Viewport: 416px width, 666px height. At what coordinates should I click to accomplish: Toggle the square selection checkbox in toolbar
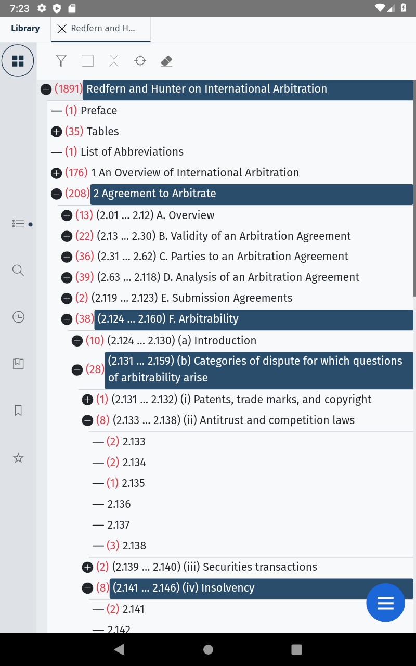87,61
